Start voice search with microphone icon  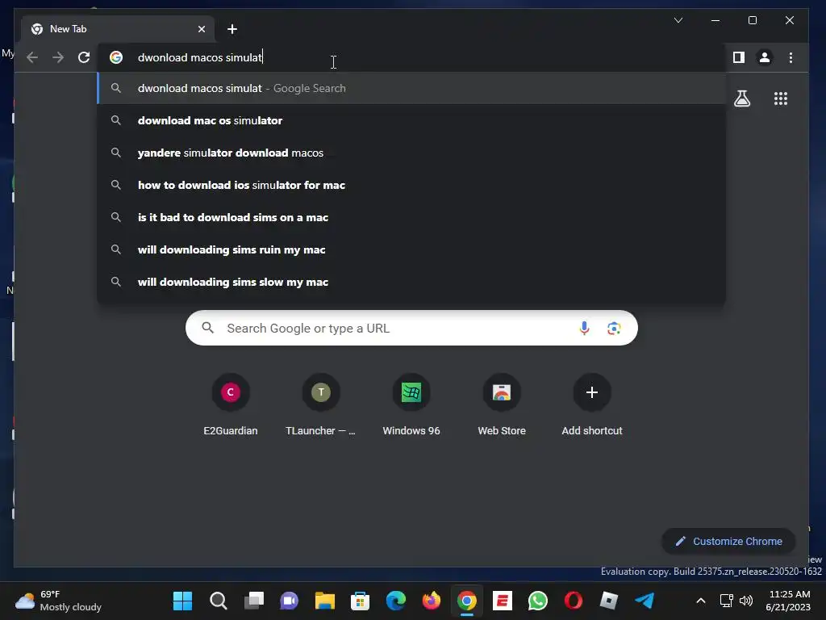(x=584, y=329)
